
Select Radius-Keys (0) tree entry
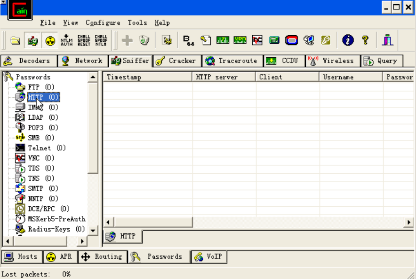(56, 229)
